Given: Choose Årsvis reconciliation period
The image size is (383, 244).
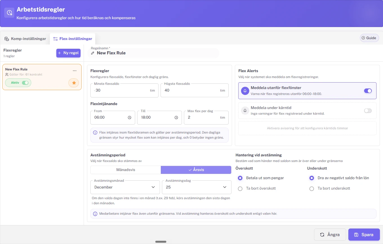Looking at the screenshot, I should [196, 170].
